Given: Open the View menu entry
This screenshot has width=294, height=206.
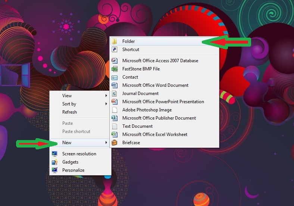Looking at the screenshot, I should (80, 95).
